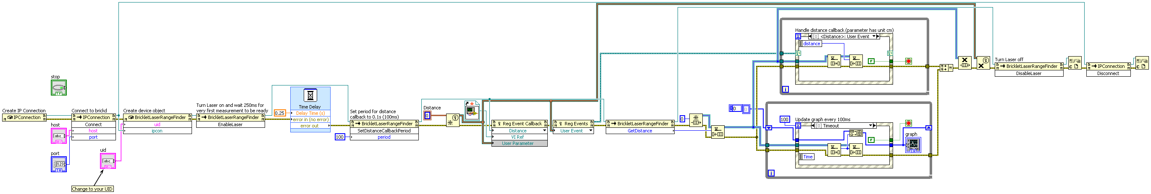Screen dimensions: 1151x194
Task: Click the Release Queue node before Turn Laser off
Action: (964, 63)
